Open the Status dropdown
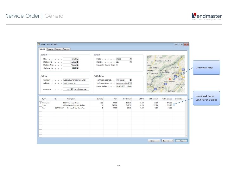Image resolution: width=228 pixels, height=171 pixels. 130,59
